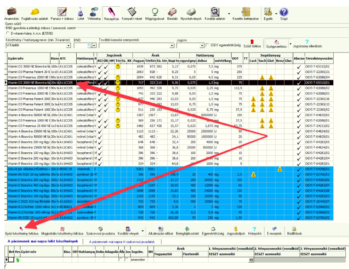Select Vitamin A Bioextra 50000 NE 100x row
Viewport: 349px width, 269px height.
point(170,115)
